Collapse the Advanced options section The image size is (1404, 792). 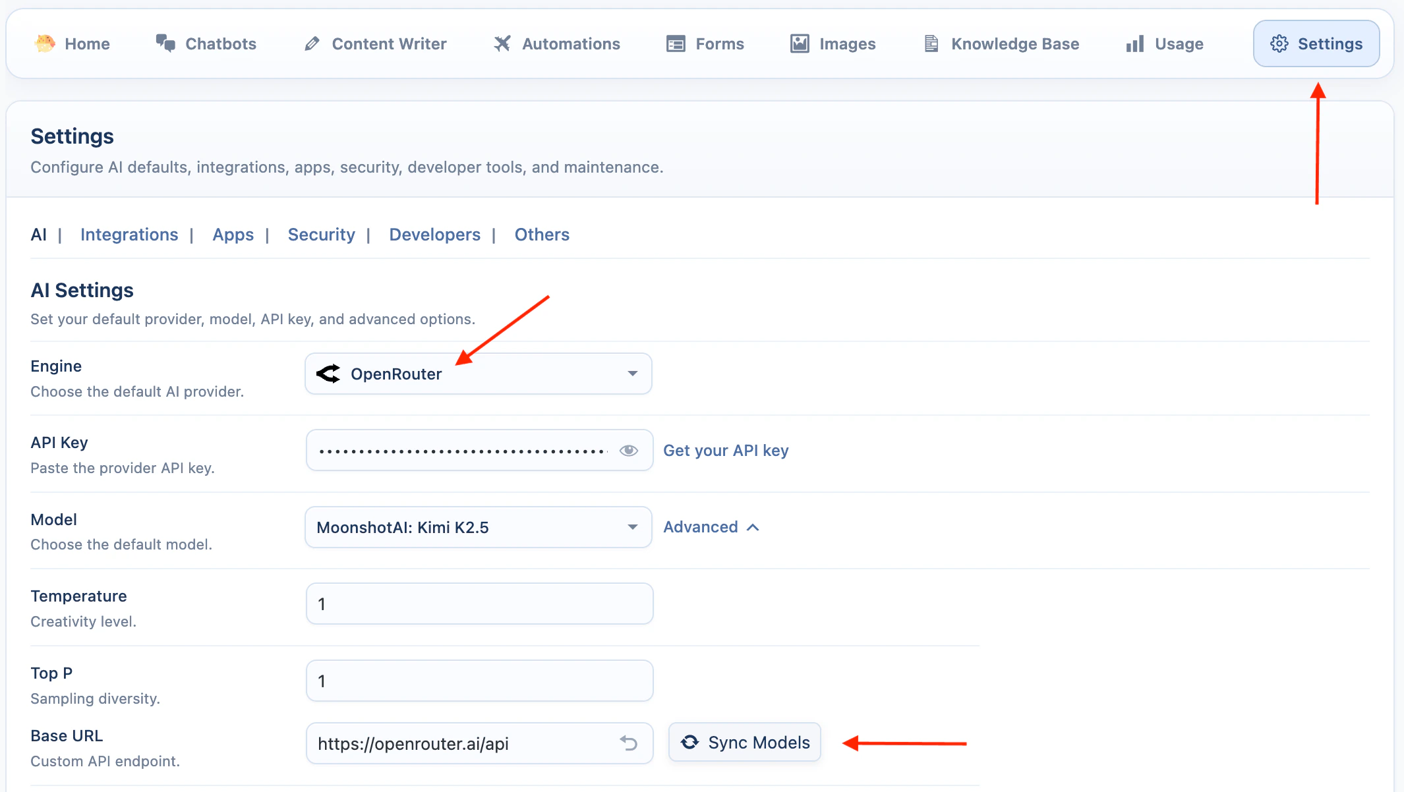(x=711, y=526)
